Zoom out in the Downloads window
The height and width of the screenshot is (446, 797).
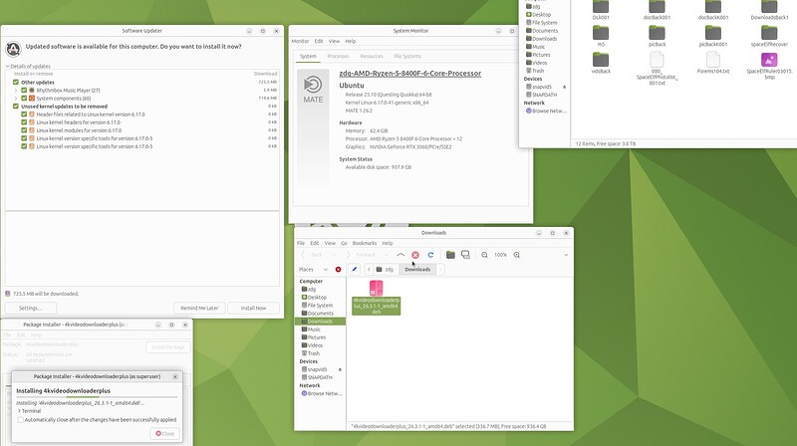tap(484, 255)
